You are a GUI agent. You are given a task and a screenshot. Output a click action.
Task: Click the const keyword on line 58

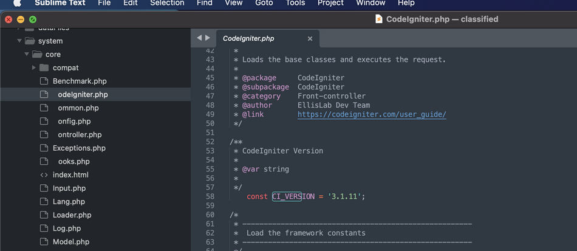(x=258, y=196)
